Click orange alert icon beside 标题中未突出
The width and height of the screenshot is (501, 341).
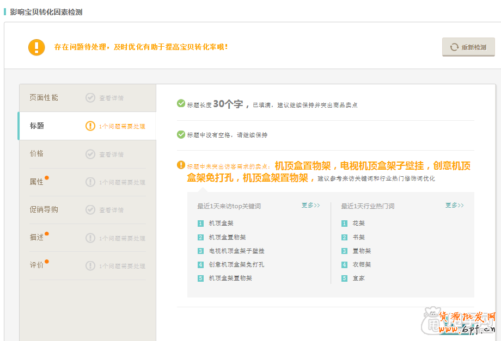tap(181, 165)
